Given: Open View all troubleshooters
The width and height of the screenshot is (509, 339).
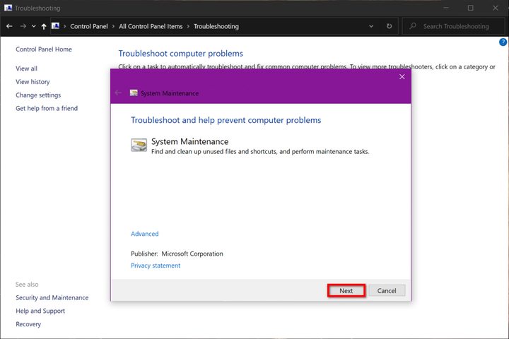Looking at the screenshot, I should pos(27,69).
